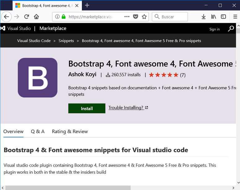Open the Visual Studio Code breadcrumb
This screenshot has height=190, width=240.
(34, 41)
